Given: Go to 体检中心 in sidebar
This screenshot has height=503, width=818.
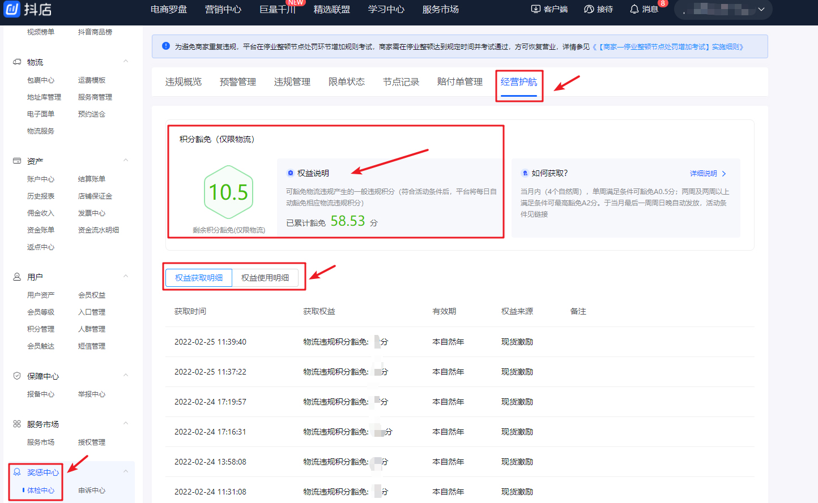Looking at the screenshot, I should (41, 491).
